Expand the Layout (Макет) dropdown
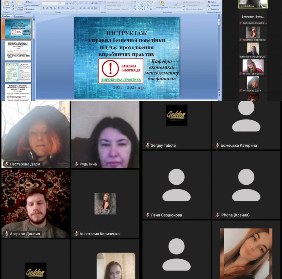 tap(34, 2)
